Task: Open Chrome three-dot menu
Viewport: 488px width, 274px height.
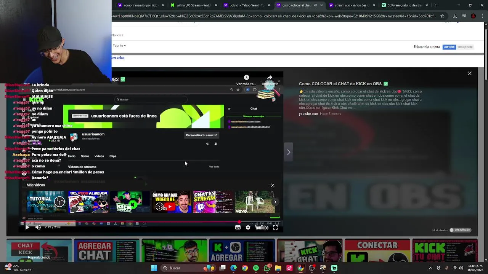Action: point(483,16)
